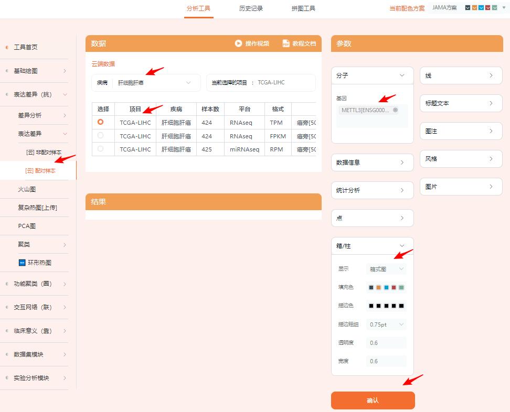
Task: Expand 功能聚类（圈） sidebar menu
Action: (x=34, y=284)
